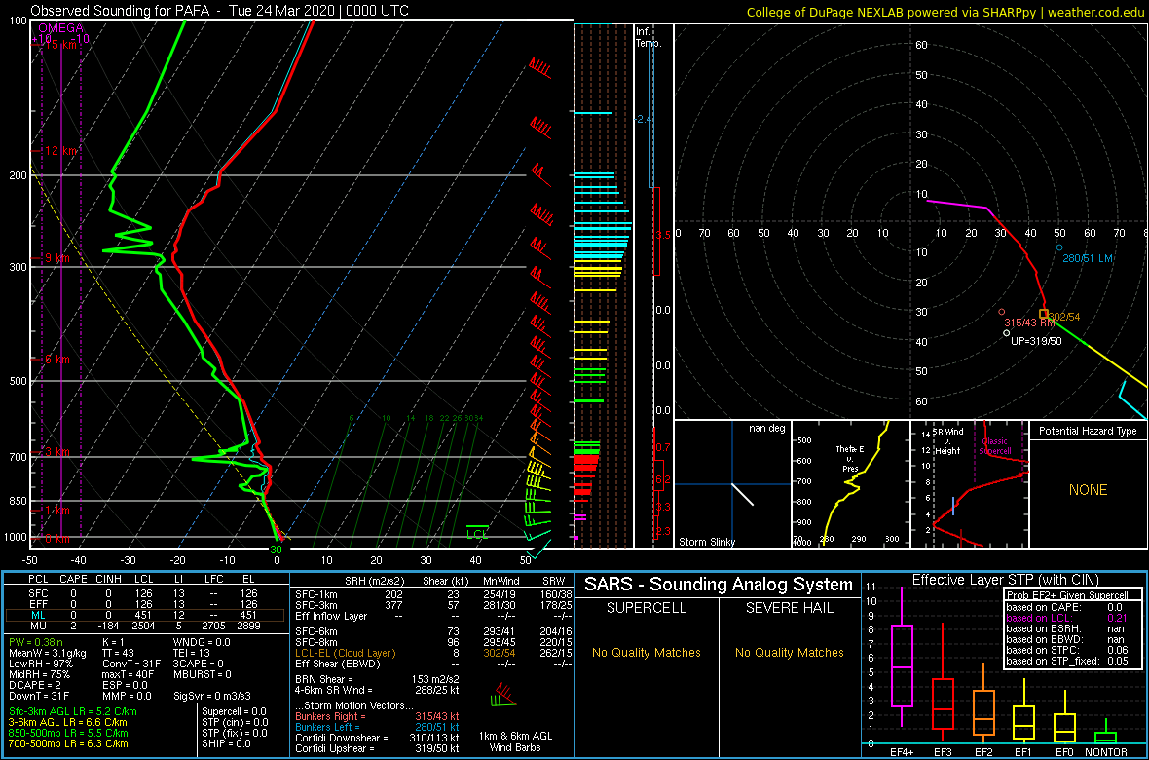Click 'No Quality Matches' under SUPERCELL
Image resolution: width=1149 pixels, height=760 pixels.
click(x=647, y=652)
